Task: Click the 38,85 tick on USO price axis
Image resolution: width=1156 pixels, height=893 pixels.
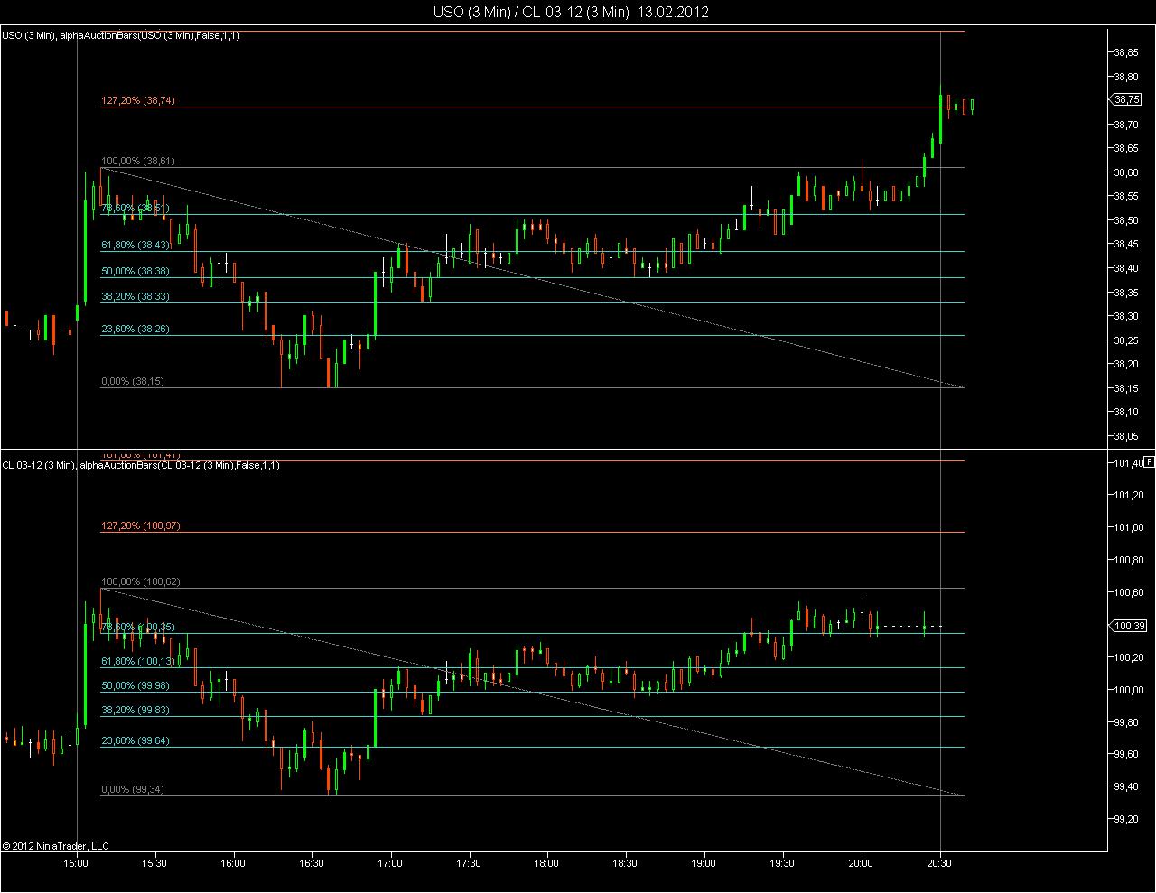Action: pyautogui.click(x=1125, y=51)
